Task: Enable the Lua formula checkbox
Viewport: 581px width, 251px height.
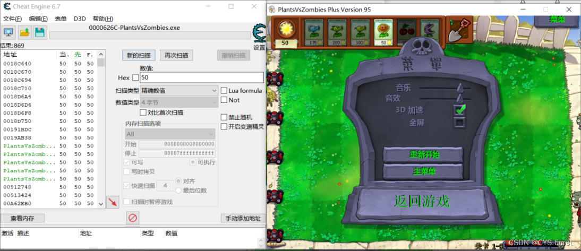Action: click(x=224, y=91)
